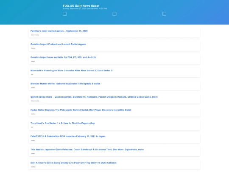Click the next-day square icon in header
The image size is (229, 172).
(164, 14)
